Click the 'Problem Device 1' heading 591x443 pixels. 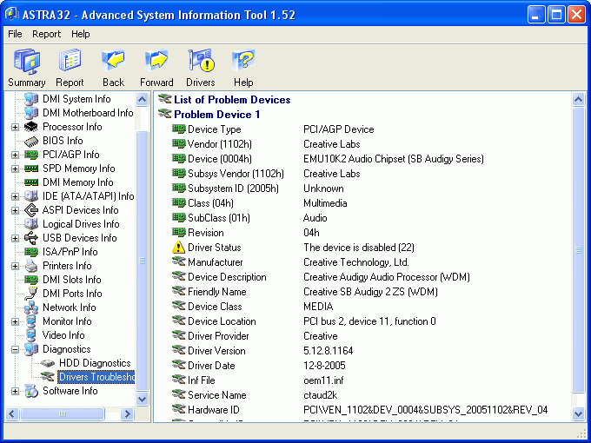coord(217,115)
